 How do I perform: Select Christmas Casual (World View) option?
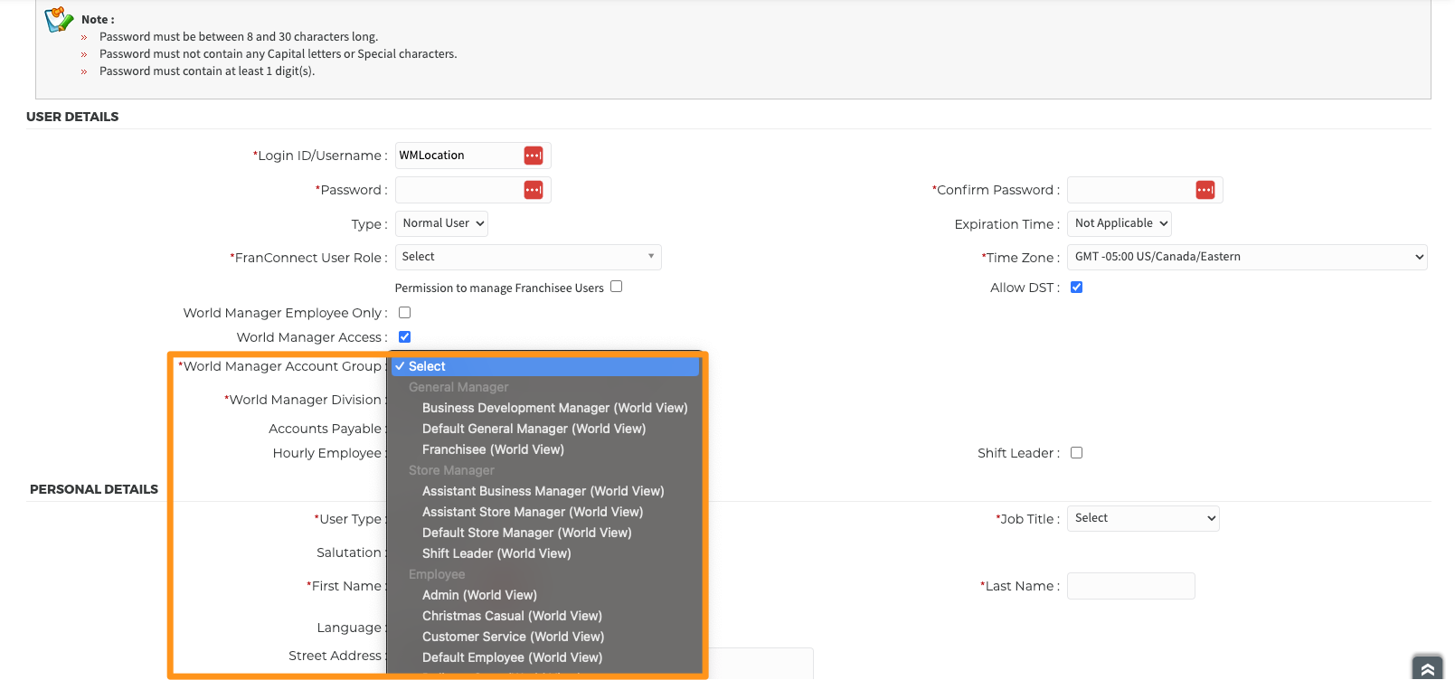[512, 616]
